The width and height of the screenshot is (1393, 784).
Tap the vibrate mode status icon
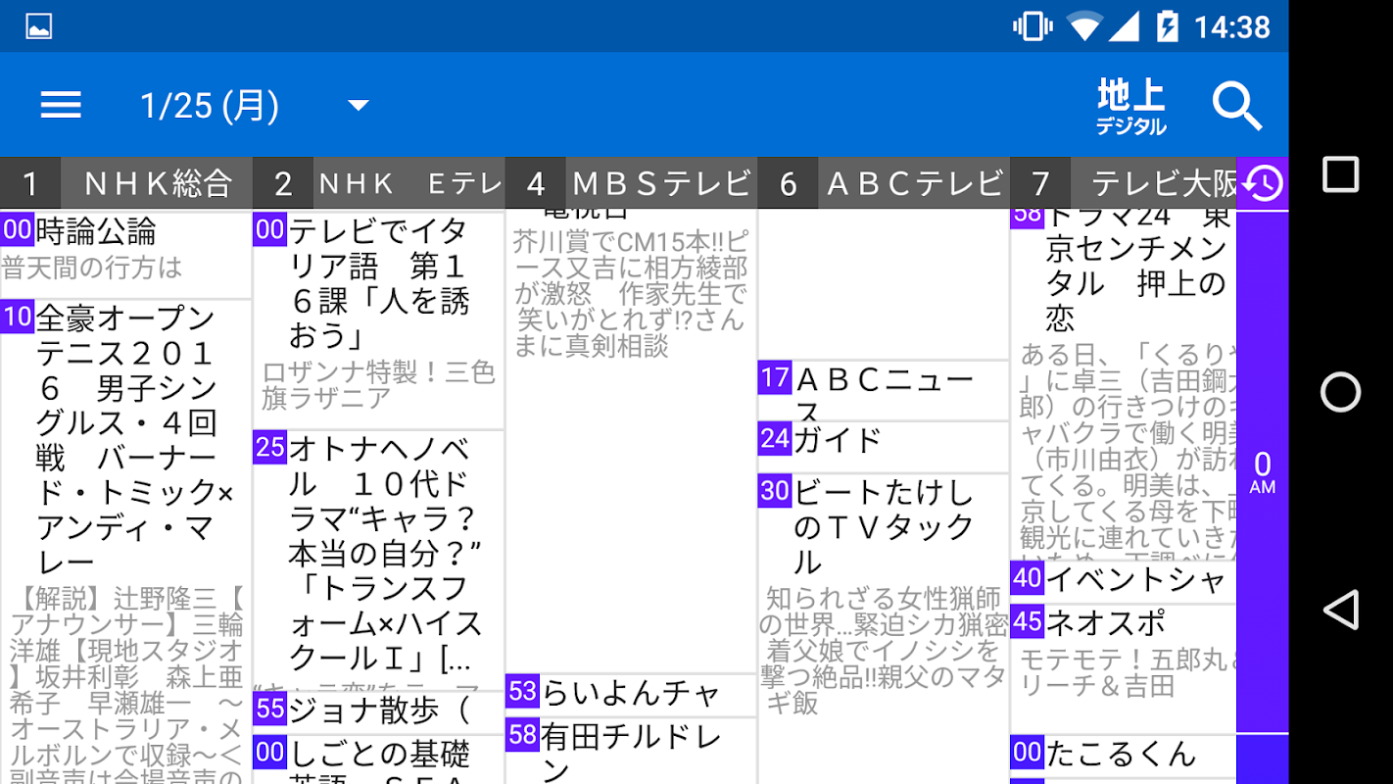pos(1033,26)
